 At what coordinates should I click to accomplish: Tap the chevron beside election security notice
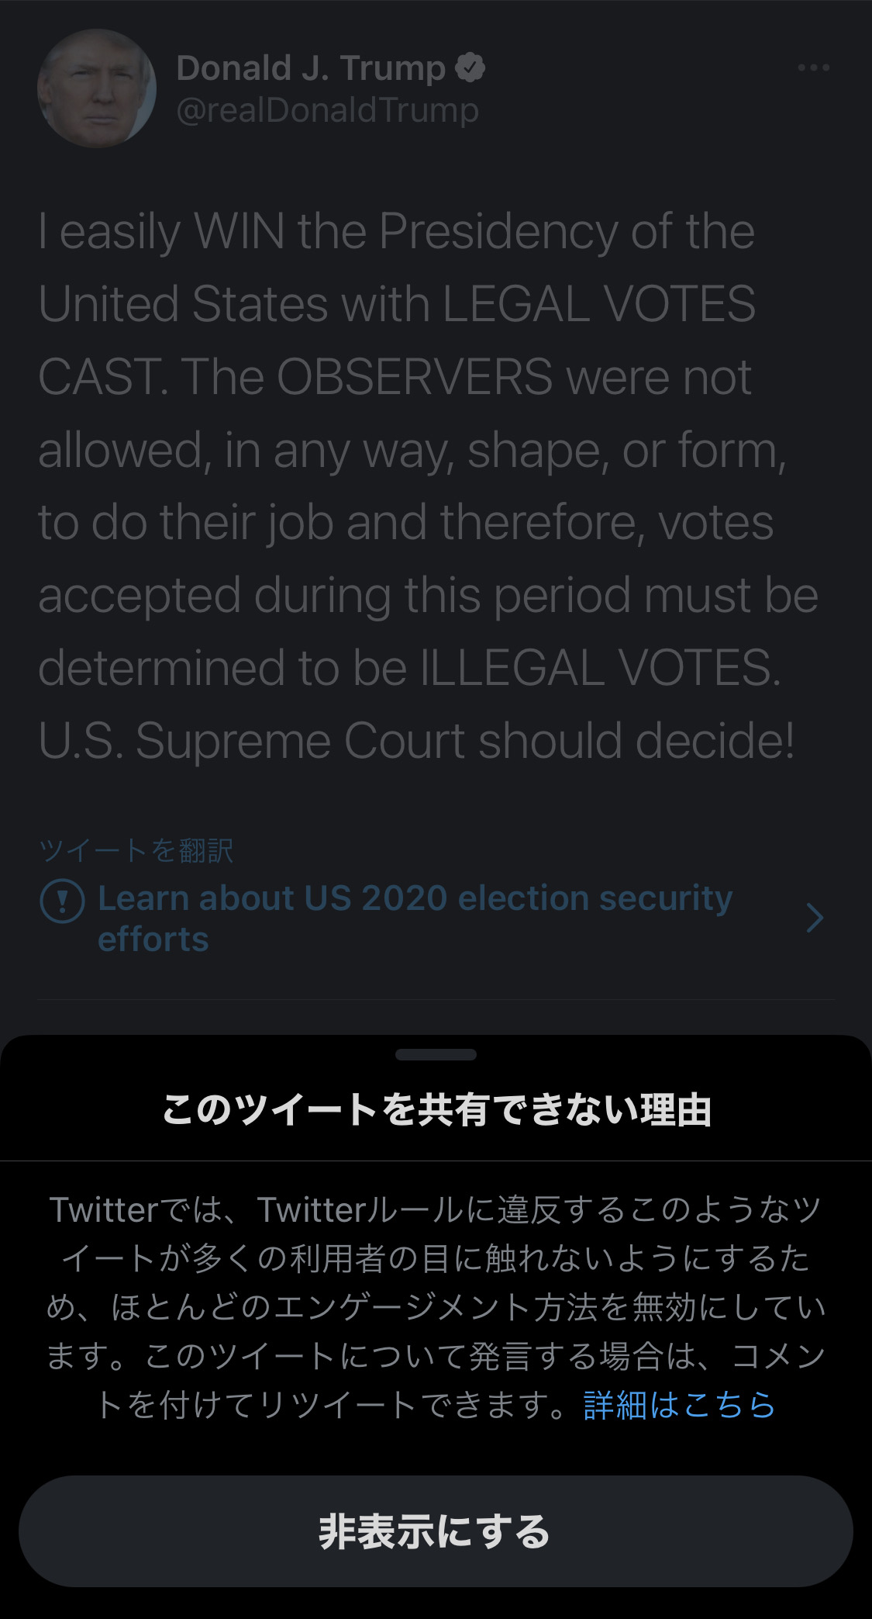(x=815, y=918)
